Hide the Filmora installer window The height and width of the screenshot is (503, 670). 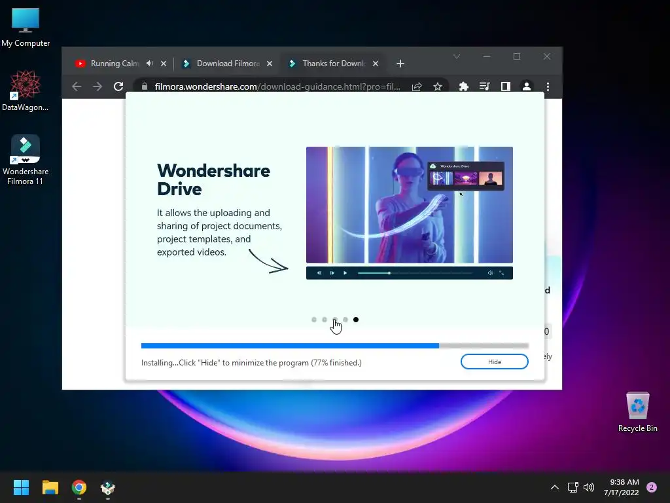(x=495, y=362)
